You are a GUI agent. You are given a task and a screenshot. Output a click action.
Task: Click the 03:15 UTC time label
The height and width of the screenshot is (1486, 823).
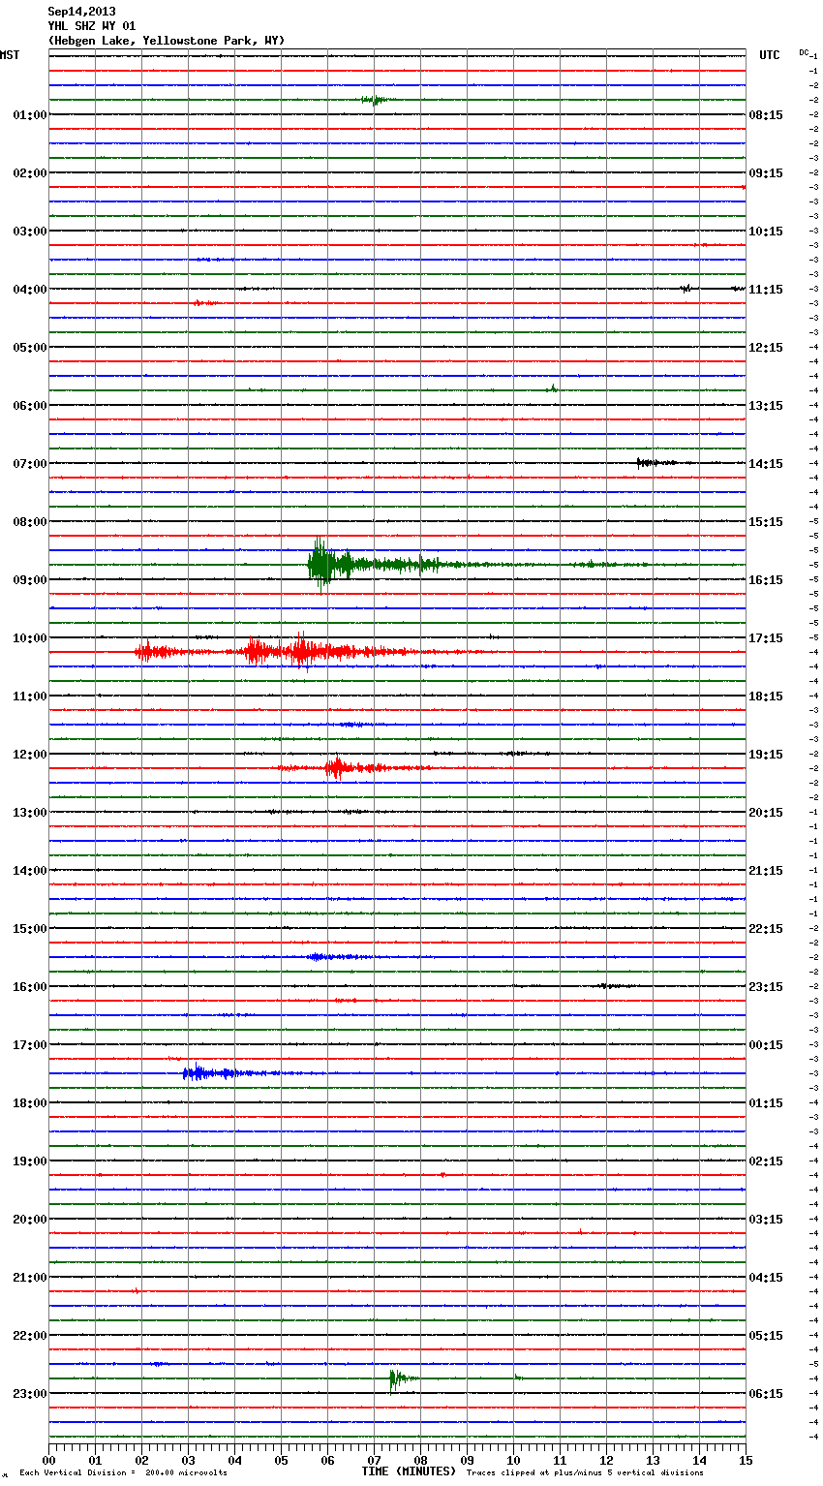point(766,1220)
